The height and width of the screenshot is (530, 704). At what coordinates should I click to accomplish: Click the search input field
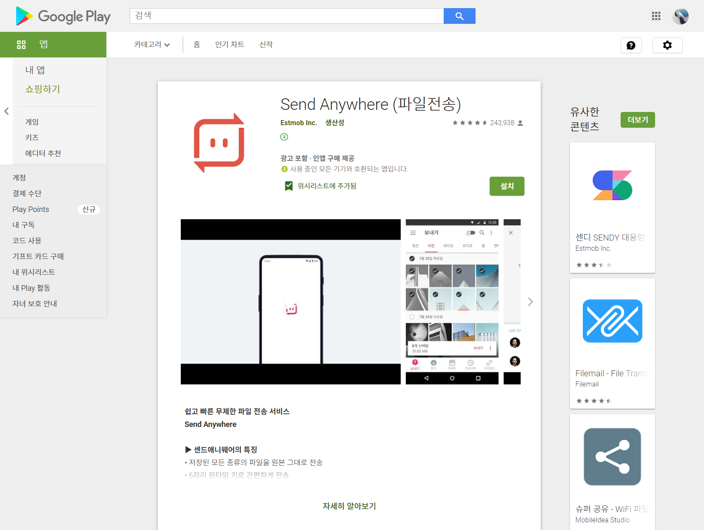[x=287, y=16]
